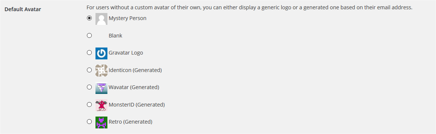Image resolution: width=436 pixels, height=134 pixels.
Task: Click the "Blank" option text label
Action: click(x=115, y=36)
